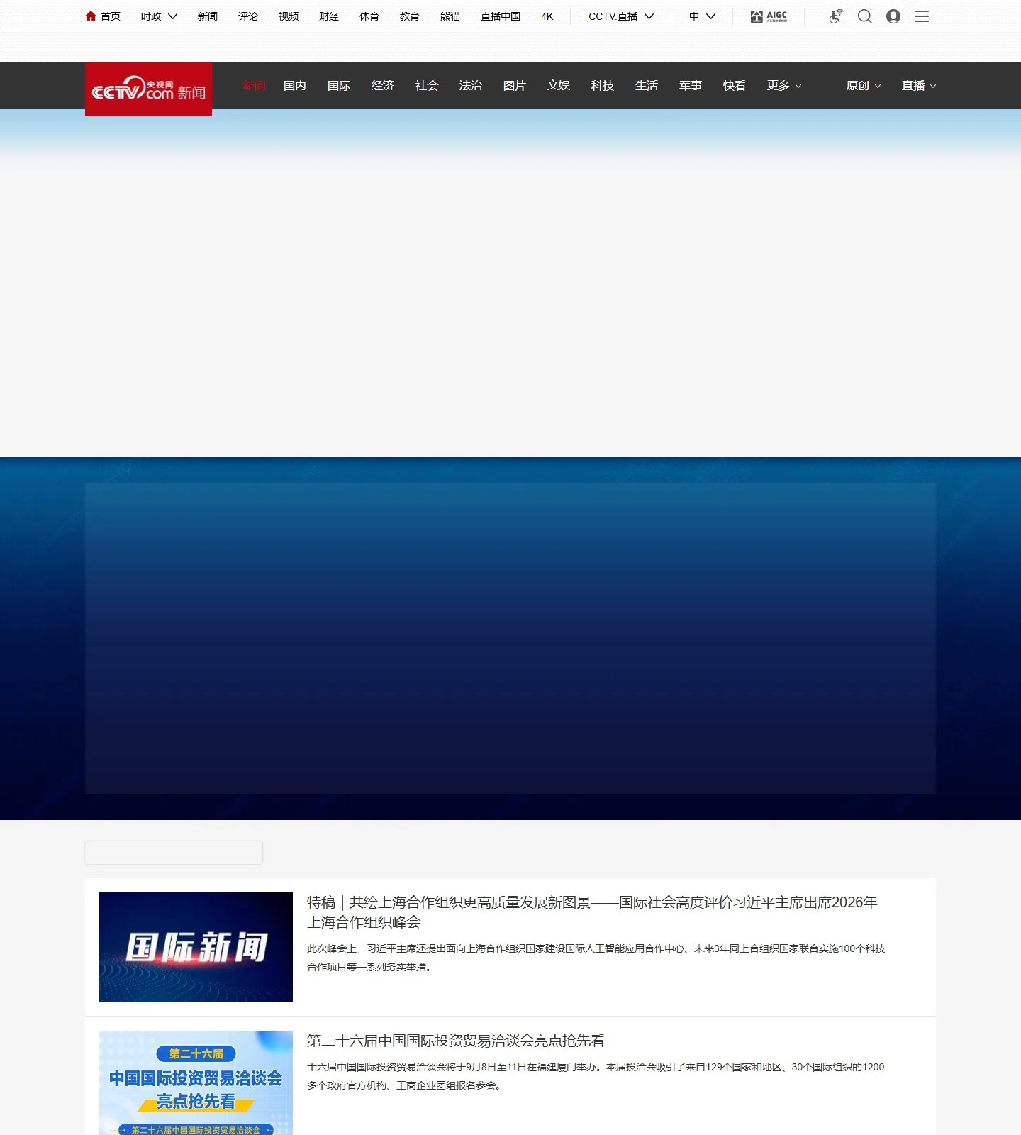Open headline 第二十六届中国国际投资贸易洽谈会亮点抢先看

click(456, 1041)
